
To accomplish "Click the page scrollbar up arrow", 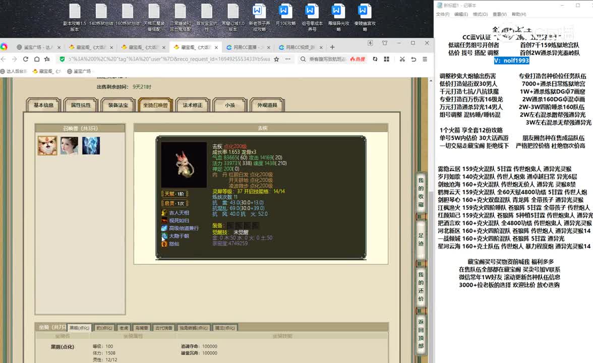I will point(431,81).
